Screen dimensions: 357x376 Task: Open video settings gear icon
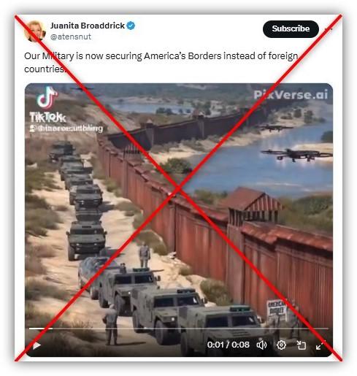[281, 345]
